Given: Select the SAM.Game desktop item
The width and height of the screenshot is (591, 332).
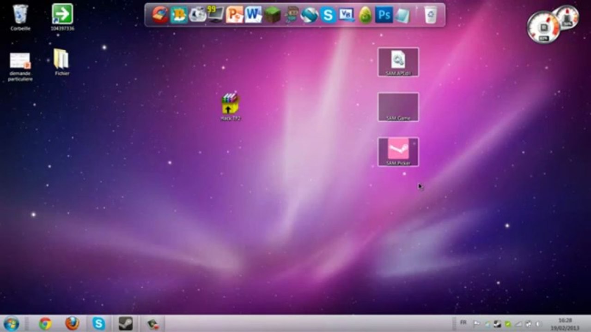Looking at the screenshot, I should coord(398,107).
